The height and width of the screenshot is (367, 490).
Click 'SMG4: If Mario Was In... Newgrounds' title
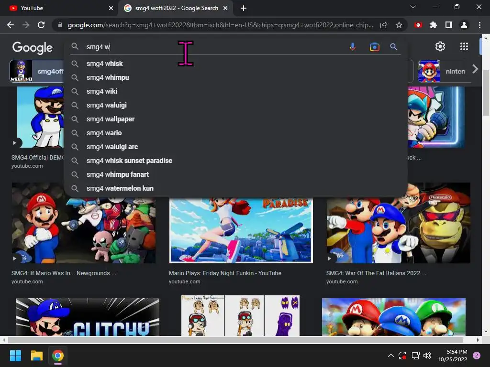[64, 273]
